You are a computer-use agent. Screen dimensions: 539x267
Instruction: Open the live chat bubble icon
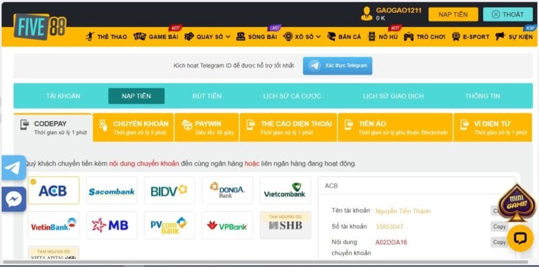(520, 238)
